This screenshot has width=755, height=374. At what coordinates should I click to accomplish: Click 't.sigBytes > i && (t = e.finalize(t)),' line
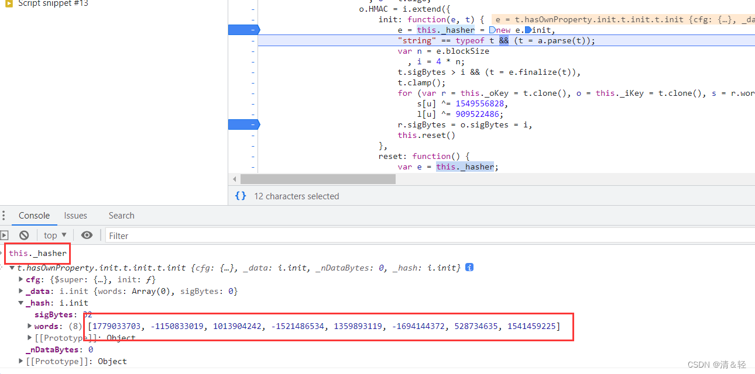pyautogui.click(x=489, y=72)
